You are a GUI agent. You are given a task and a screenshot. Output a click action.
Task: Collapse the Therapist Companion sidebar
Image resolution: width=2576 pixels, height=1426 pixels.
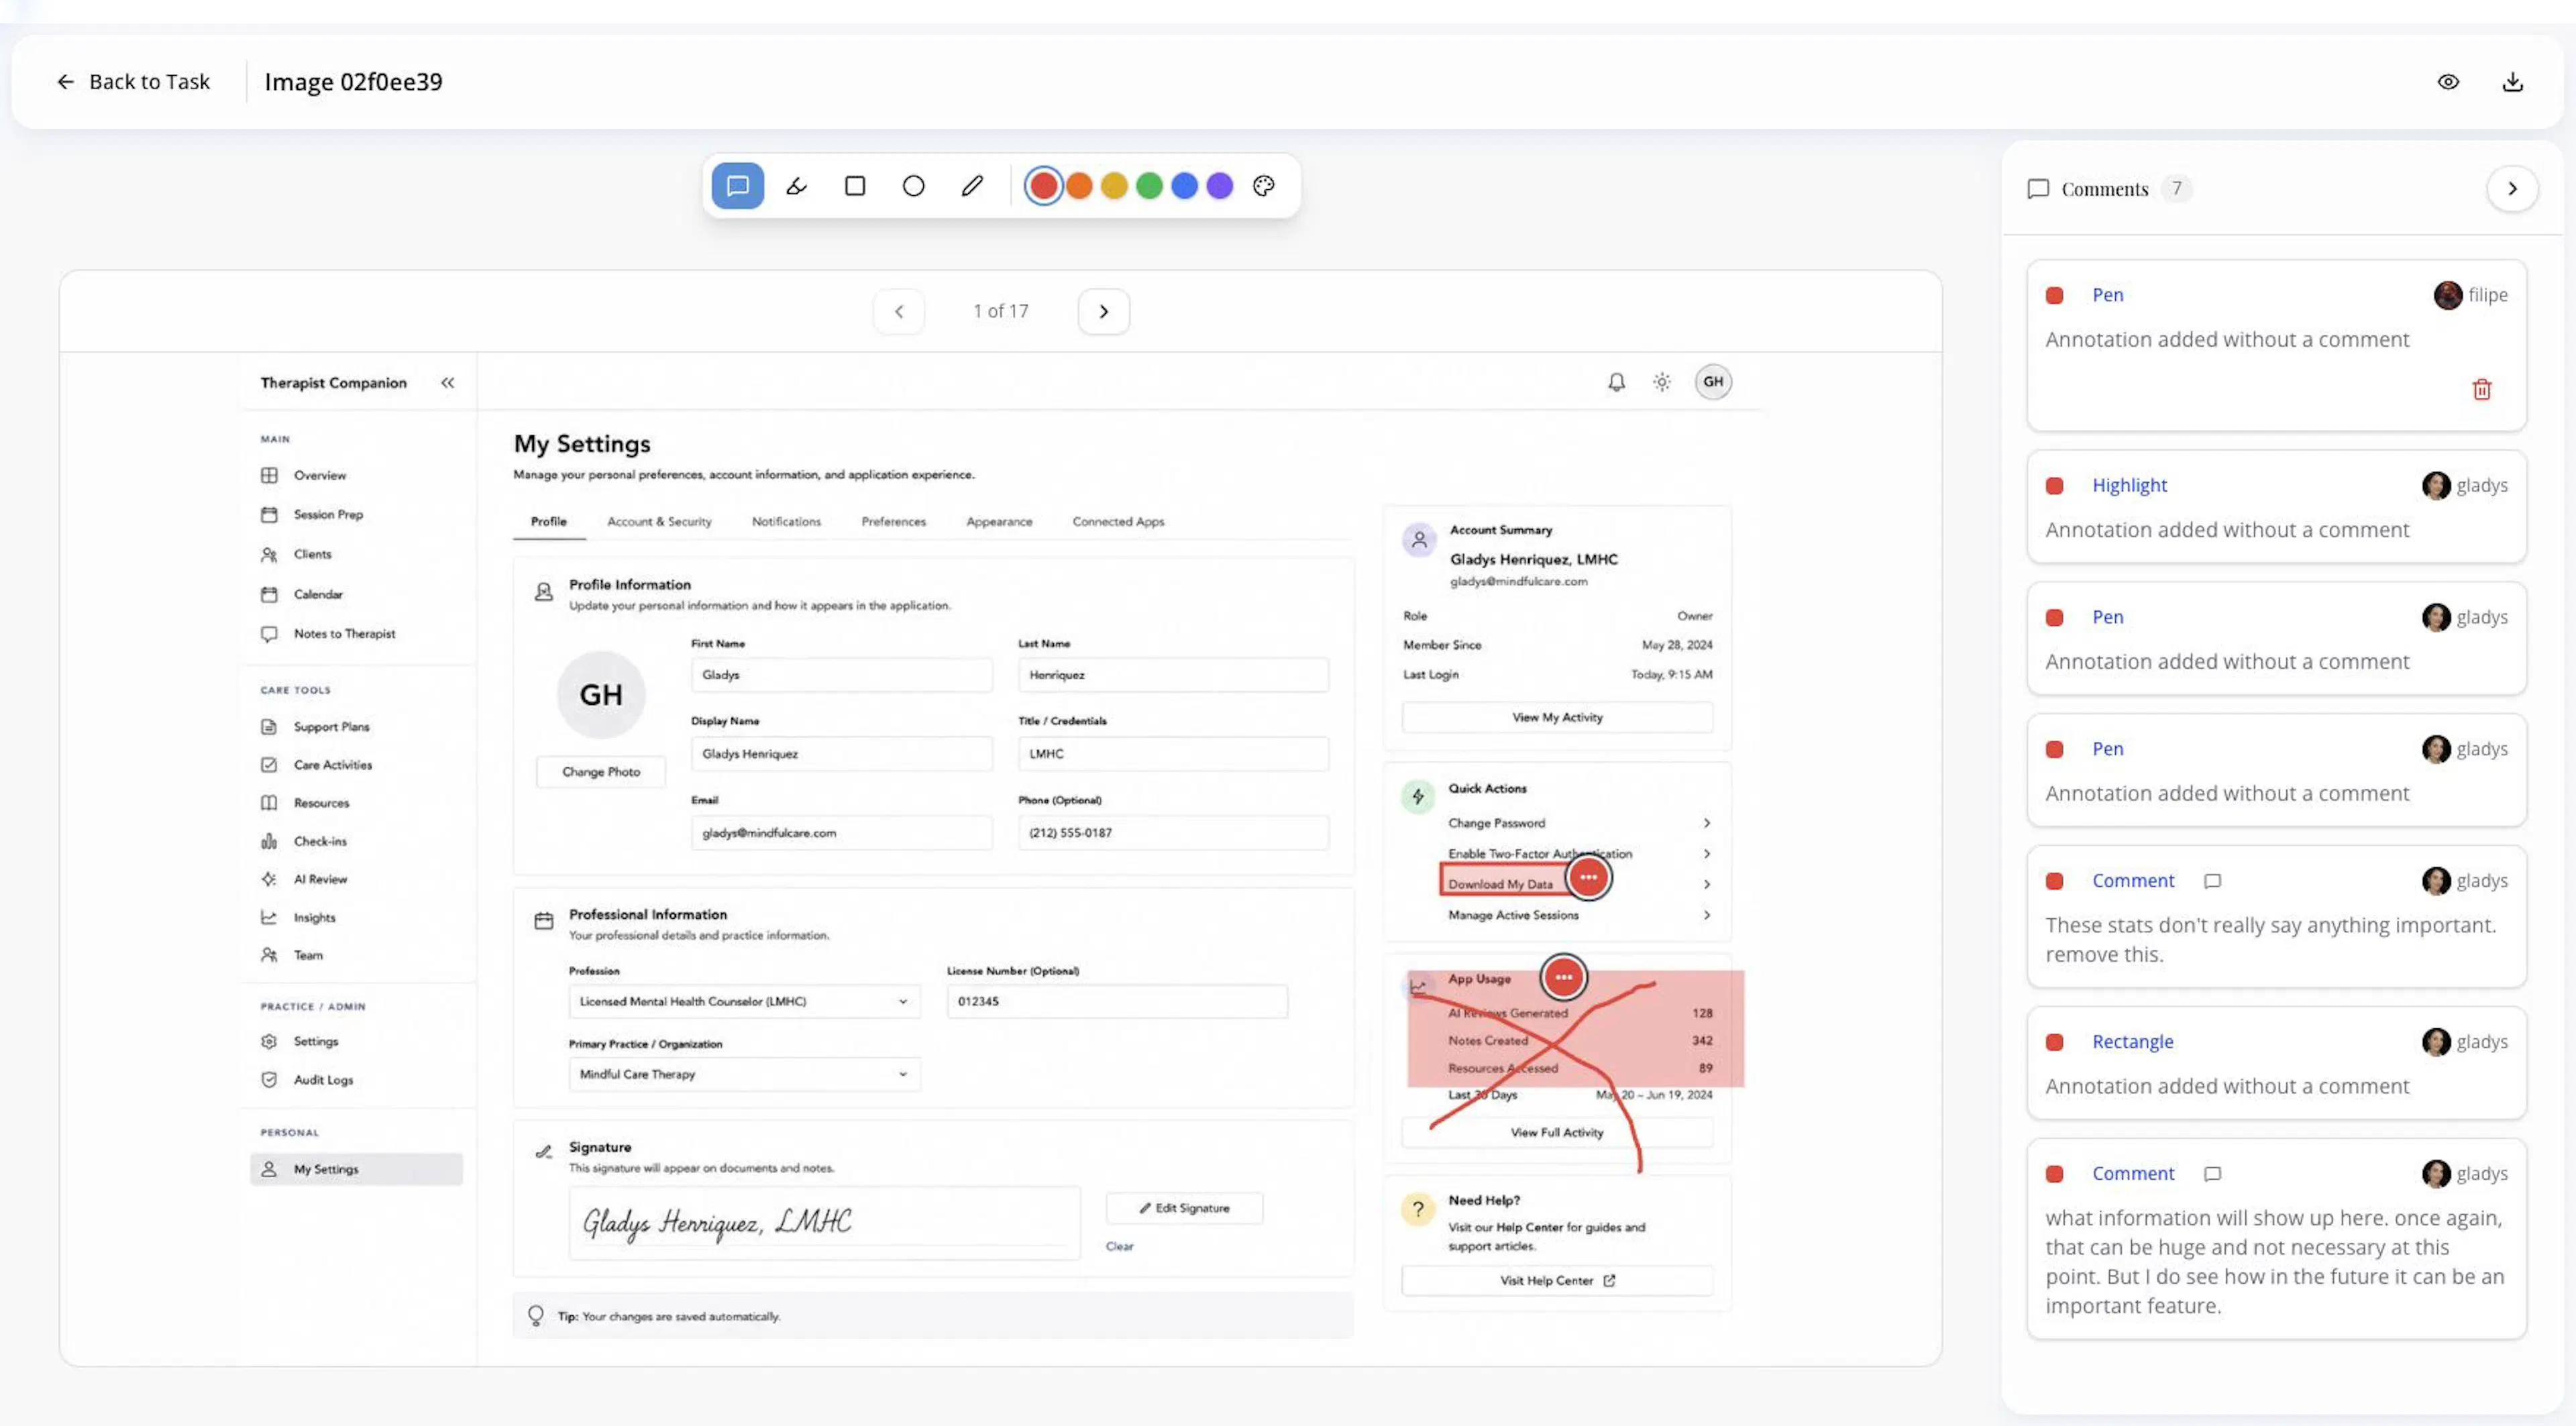click(447, 383)
